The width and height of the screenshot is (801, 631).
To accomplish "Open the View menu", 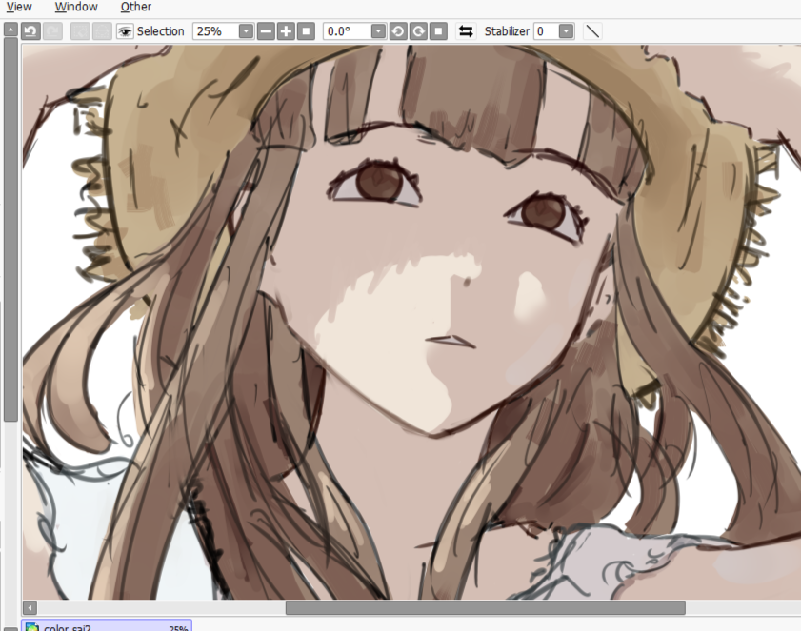I will pyautogui.click(x=19, y=7).
